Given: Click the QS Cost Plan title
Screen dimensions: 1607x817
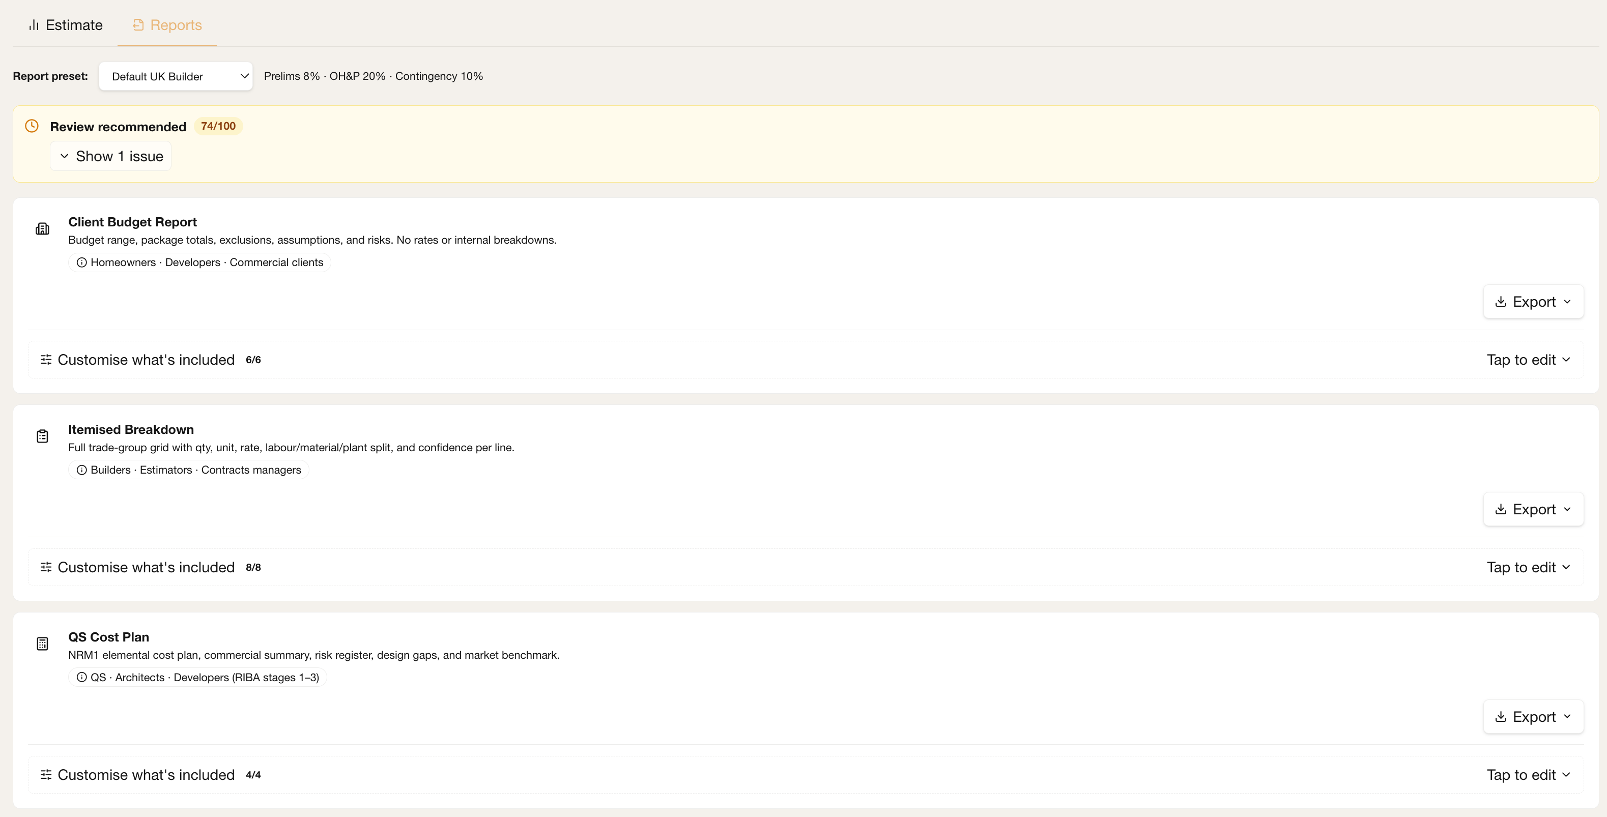Looking at the screenshot, I should [108, 637].
